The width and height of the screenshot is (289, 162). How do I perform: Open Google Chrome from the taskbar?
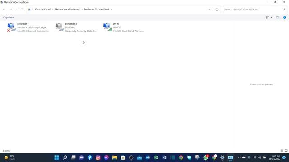(x=181, y=157)
